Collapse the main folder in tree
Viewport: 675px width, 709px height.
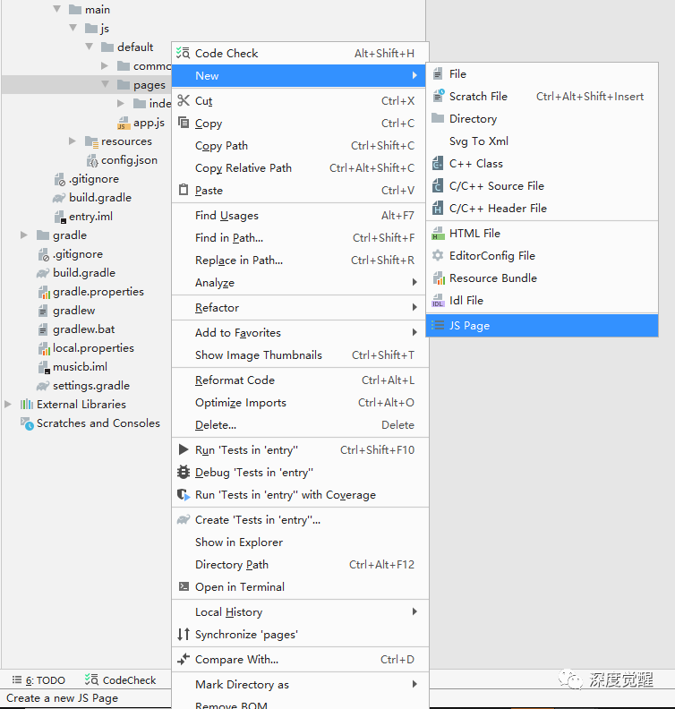(x=56, y=9)
